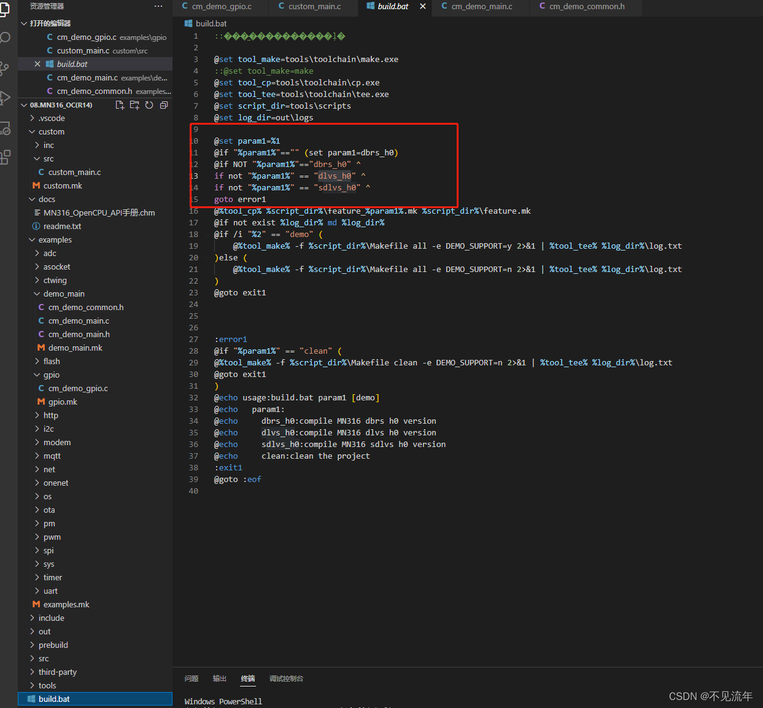Click the :error1 label on line 27
This screenshot has width=763, height=708.
pos(231,339)
